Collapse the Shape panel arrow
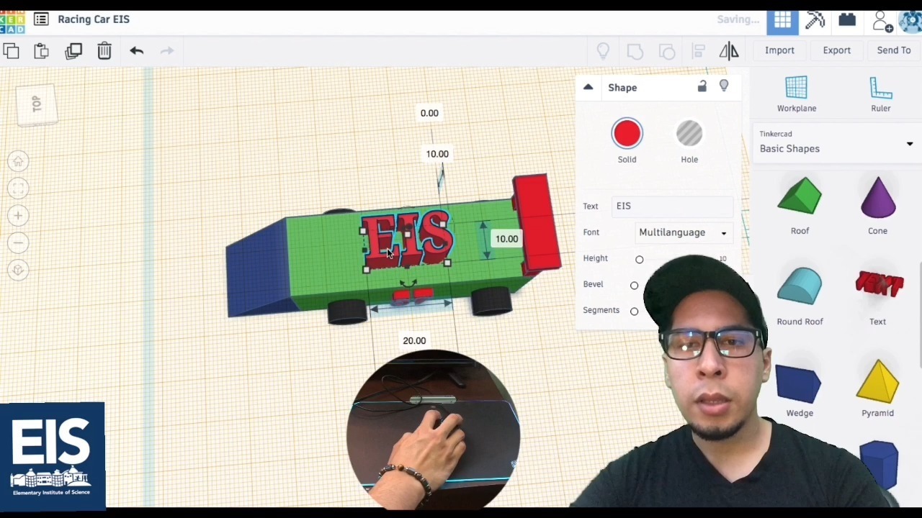Screen dimensions: 922x518 click(x=588, y=87)
